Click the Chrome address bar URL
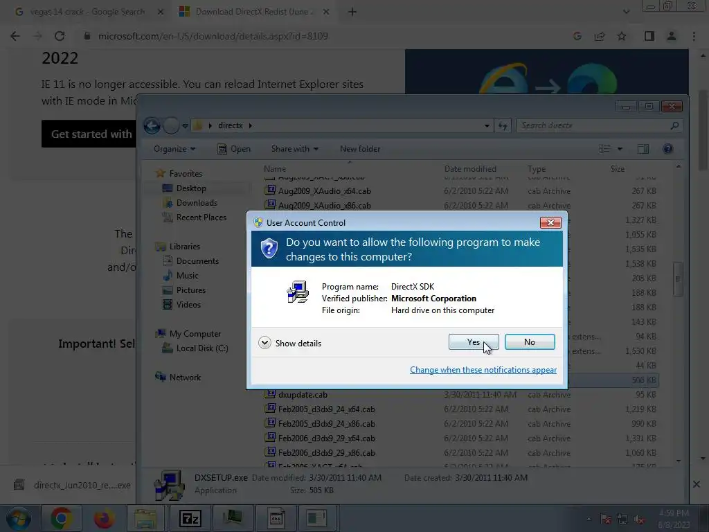709x532 pixels. click(x=213, y=36)
